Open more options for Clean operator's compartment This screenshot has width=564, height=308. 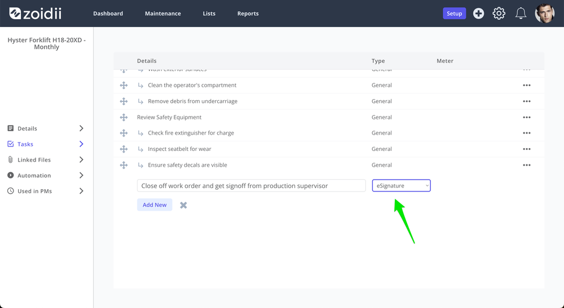[527, 85]
